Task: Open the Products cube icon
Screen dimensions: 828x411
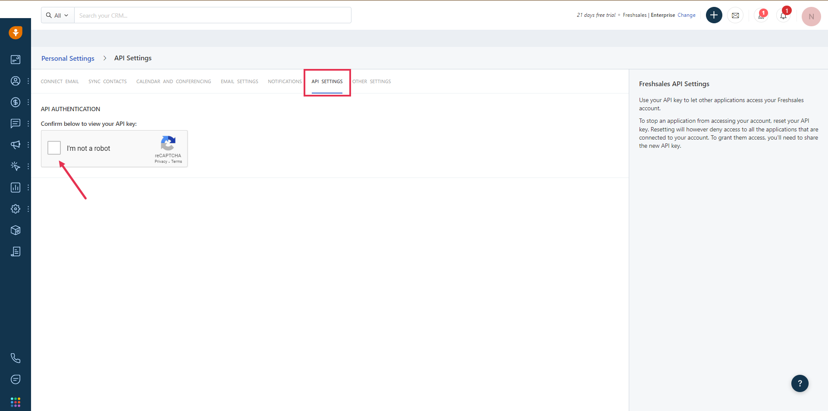Action: click(16, 230)
